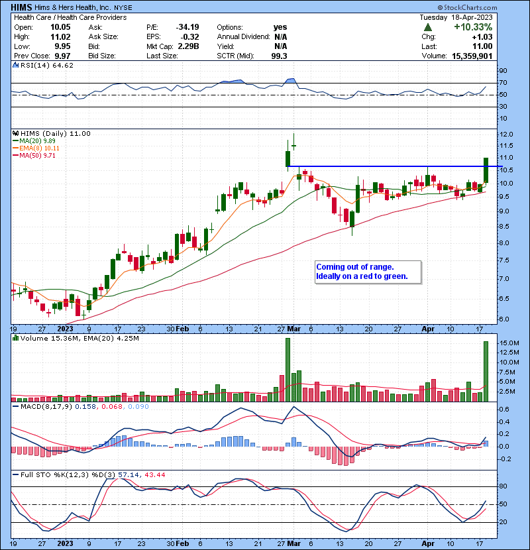Click the Mar label on price chart date axis

(x=293, y=329)
